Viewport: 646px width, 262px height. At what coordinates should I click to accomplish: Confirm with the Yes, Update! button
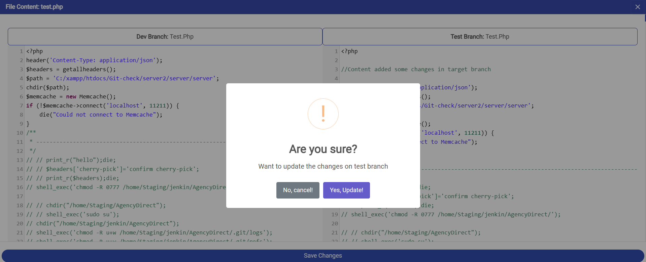[x=346, y=190]
